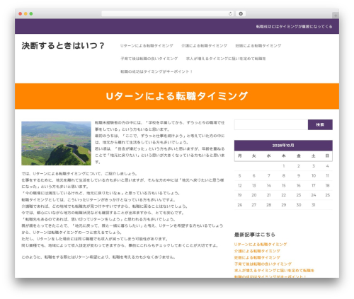354x299 pixels.
Task: Open 子育て後は転職の良いタイミング in the recent posts list
Action: [263, 264]
